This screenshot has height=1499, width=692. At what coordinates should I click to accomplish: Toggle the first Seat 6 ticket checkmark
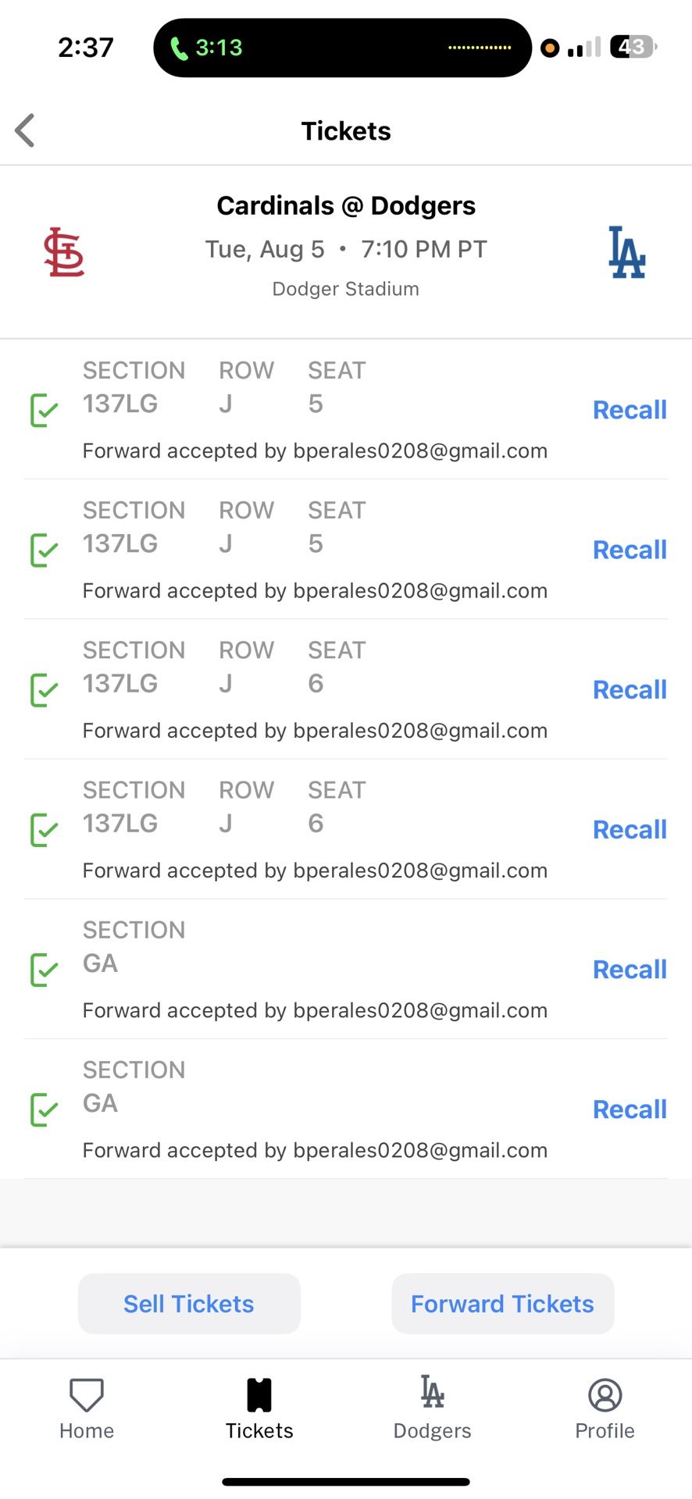(44, 689)
